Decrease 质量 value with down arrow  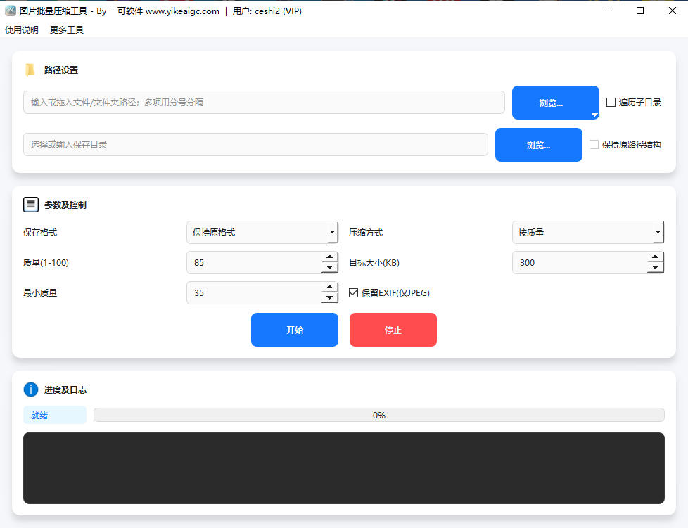coord(329,268)
